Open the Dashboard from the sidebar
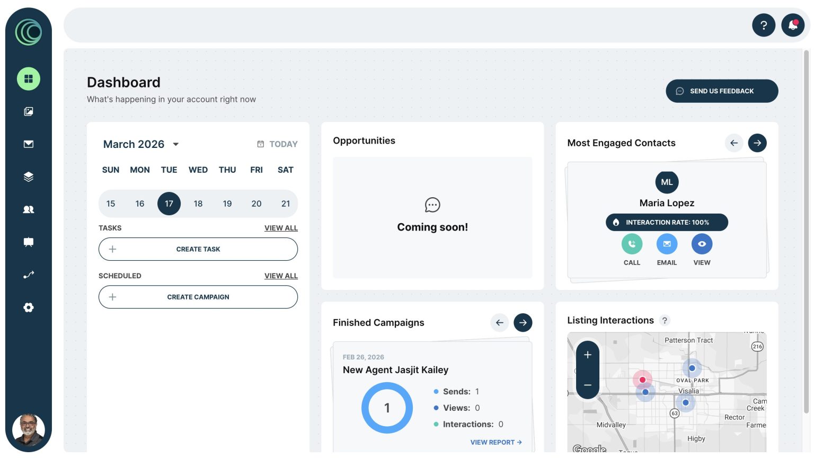This screenshot has height=458, width=814. (x=28, y=78)
